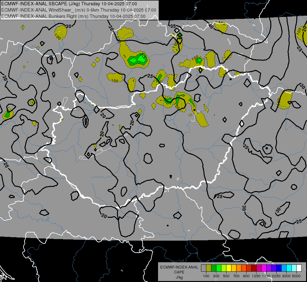Image resolution: width=307 pixels, height=282 pixels.
Task: Pick the cyan swatch right of 3000
Action: [x=289, y=268]
